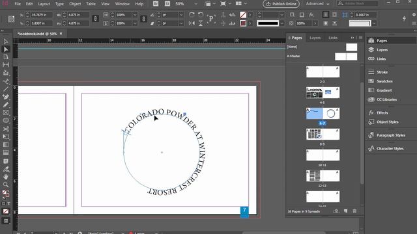Swap or set fill and stroke in toolbox
This screenshot has width=417, height=234.
coord(6,194)
